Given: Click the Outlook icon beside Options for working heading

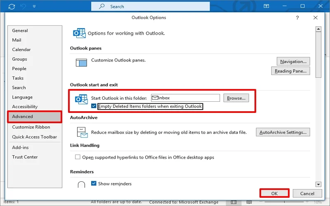Looking at the screenshot, I should 79,33.
